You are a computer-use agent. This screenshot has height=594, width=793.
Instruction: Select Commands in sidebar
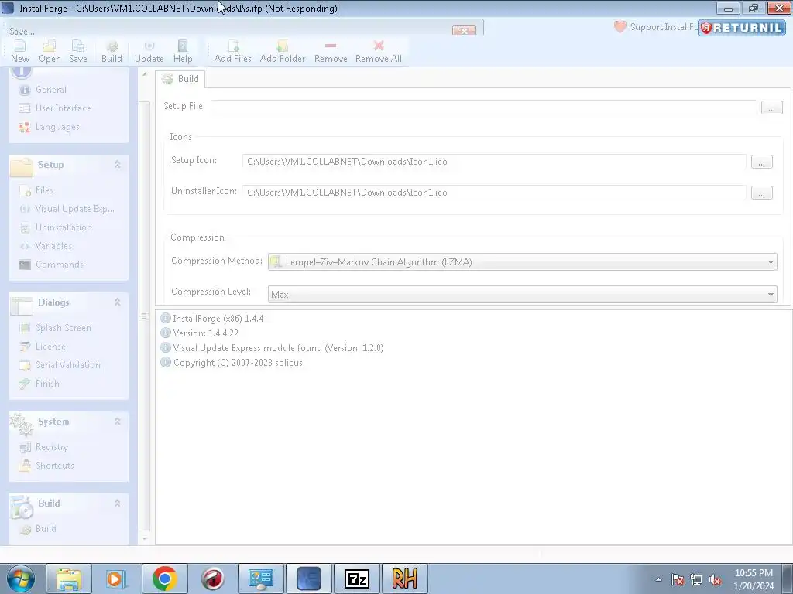point(51,265)
